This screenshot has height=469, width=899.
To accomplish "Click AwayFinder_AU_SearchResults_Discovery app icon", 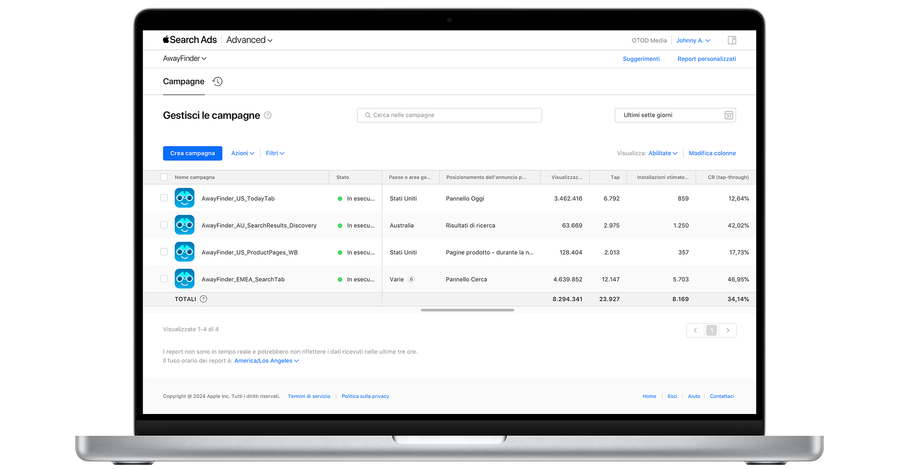I will [184, 225].
